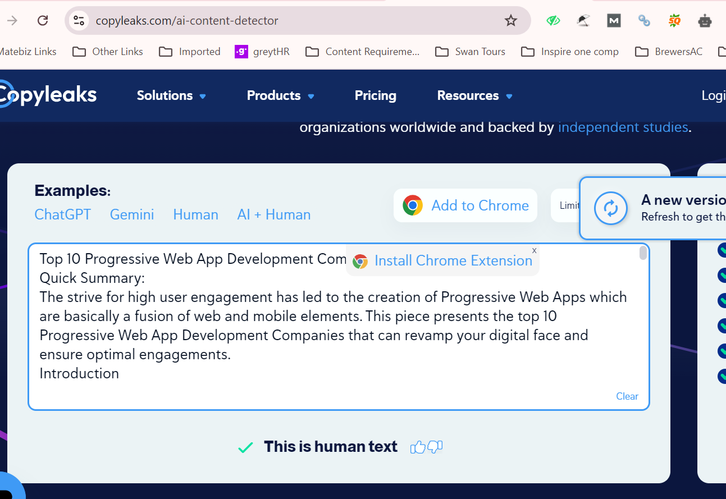Image resolution: width=726 pixels, height=499 pixels.
Task: Load the AI + Human example
Action: (274, 214)
